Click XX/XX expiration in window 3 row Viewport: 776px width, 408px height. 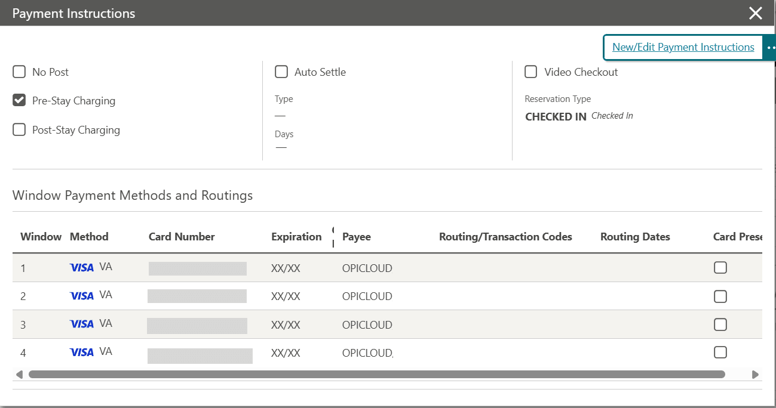(x=286, y=325)
